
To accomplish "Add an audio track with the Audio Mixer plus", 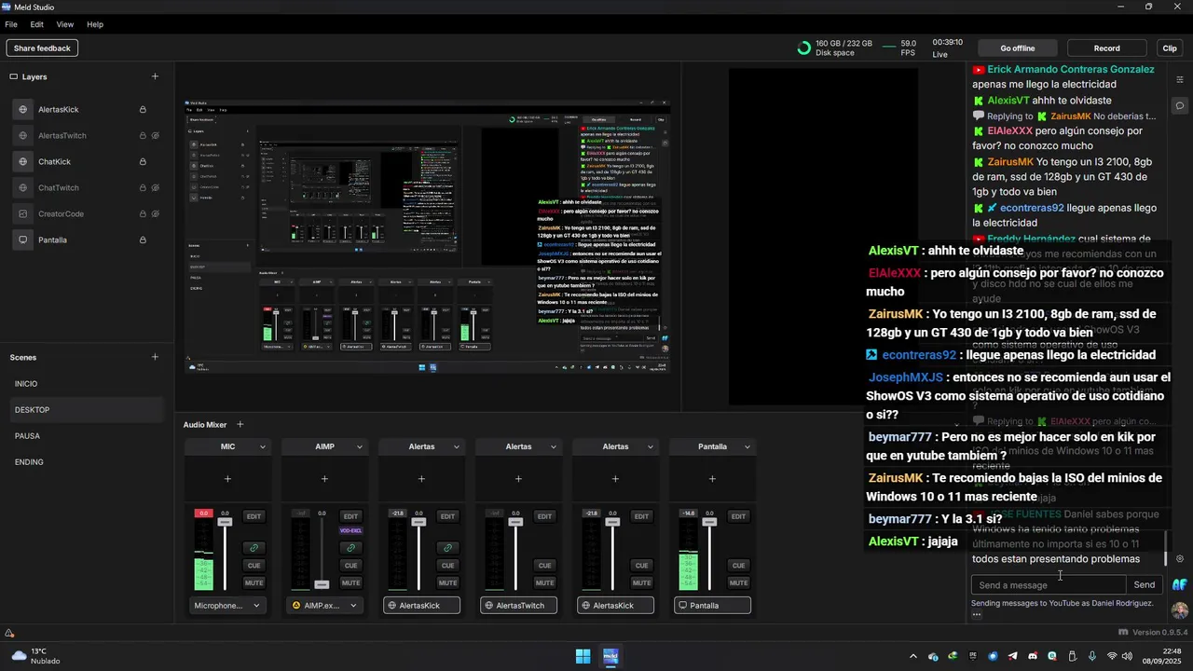I will [240, 425].
